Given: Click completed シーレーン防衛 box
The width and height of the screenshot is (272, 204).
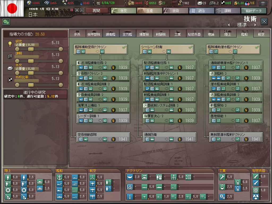Looking at the screenshot, I should point(167,49).
